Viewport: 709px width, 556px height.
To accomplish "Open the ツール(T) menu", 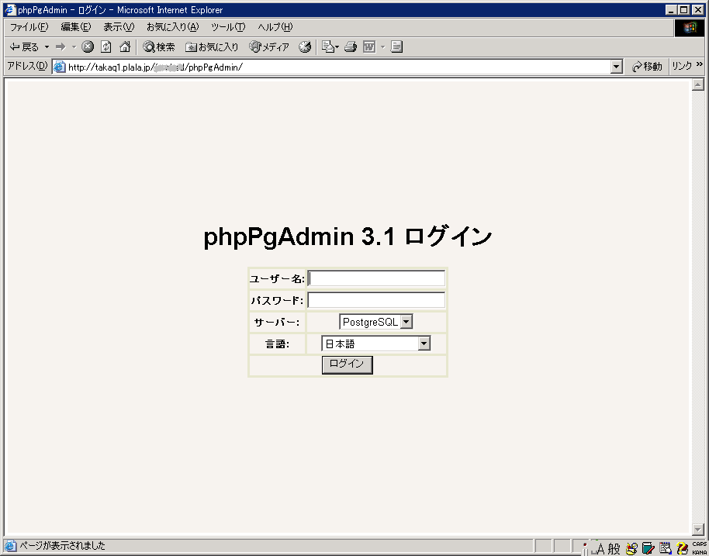I will pyautogui.click(x=228, y=27).
